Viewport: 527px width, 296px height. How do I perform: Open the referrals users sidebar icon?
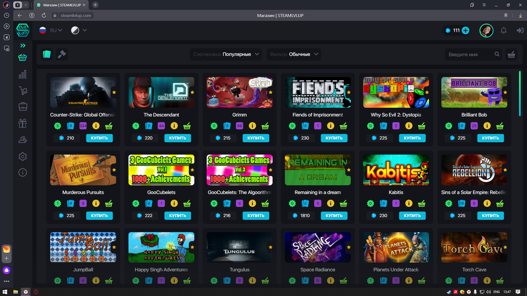(x=23, y=140)
